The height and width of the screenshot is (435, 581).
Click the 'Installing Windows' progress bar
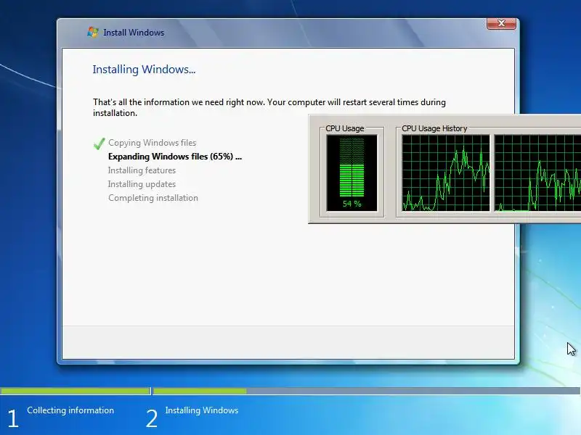click(x=367, y=391)
